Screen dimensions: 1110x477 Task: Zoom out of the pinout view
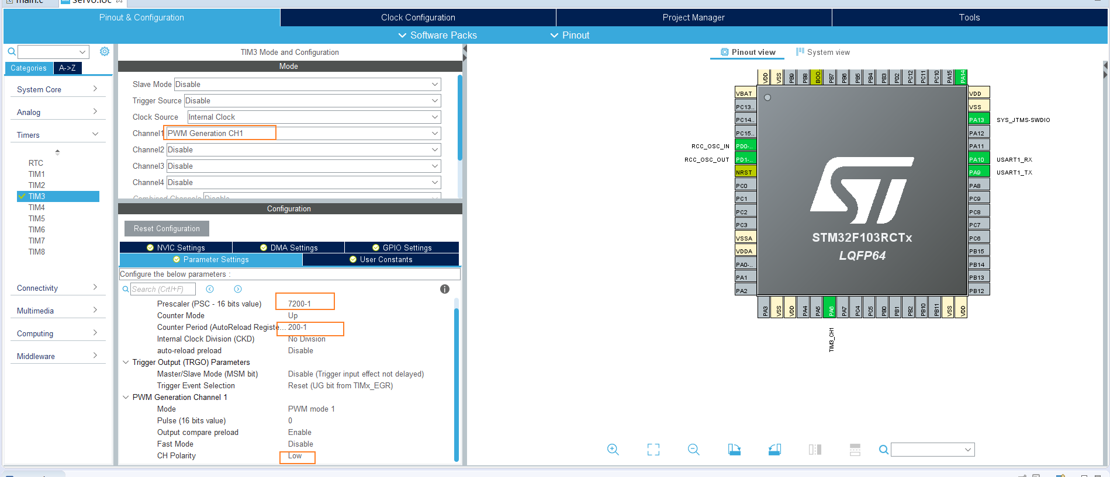click(694, 450)
